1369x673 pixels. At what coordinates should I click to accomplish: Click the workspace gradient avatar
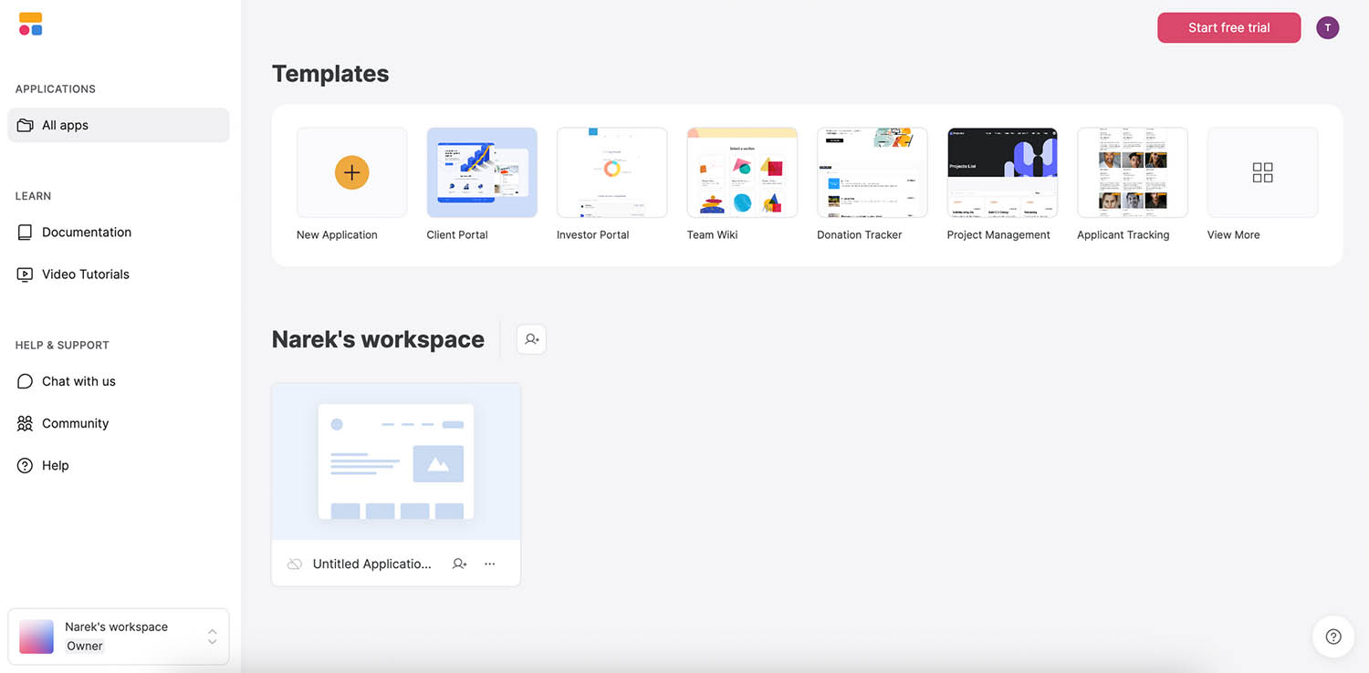pyautogui.click(x=37, y=637)
